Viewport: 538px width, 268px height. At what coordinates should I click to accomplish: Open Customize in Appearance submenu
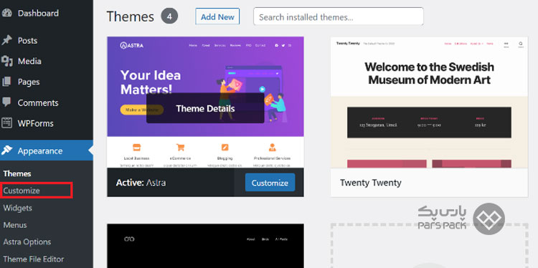click(x=22, y=191)
